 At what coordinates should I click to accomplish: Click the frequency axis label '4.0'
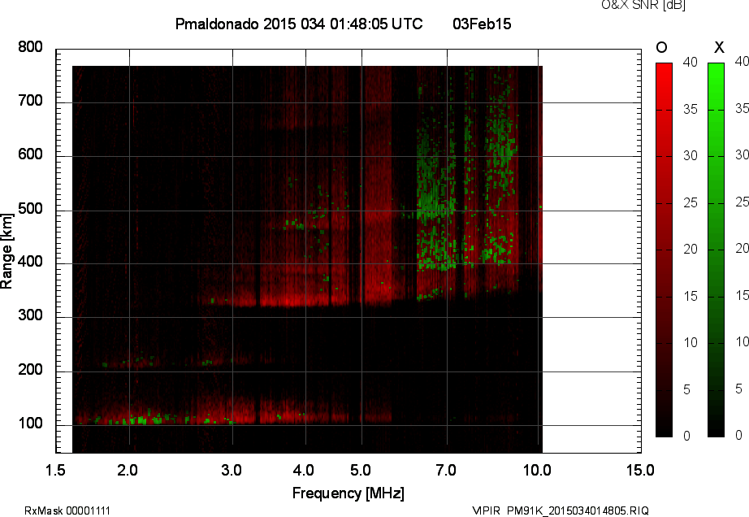(x=304, y=470)
